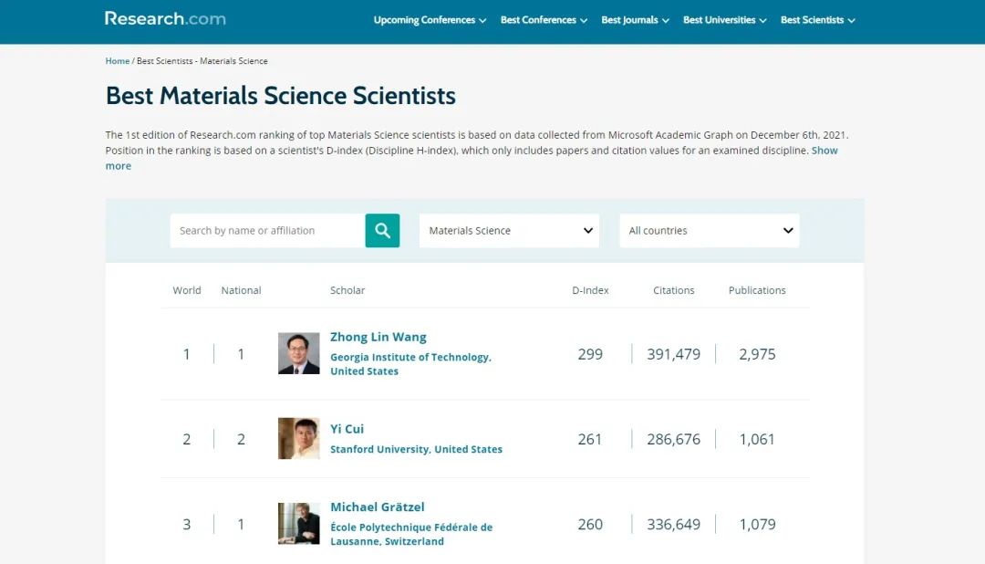This screenshot has height=564, width=985.
Task: Click the green search magnifier button
Action: (382, 231)
